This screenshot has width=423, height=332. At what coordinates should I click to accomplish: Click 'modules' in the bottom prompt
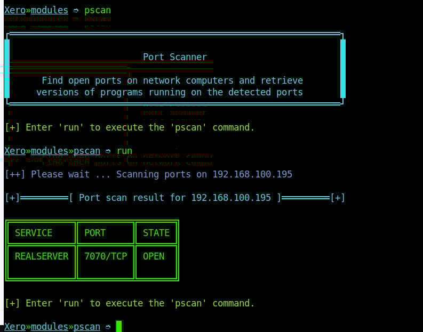(x=49, y=327)
